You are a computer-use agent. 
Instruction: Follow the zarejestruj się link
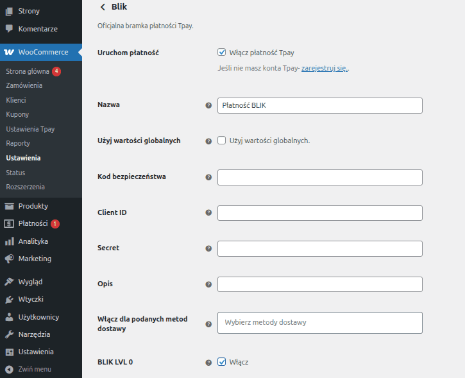pyautogui.click(x=324, y=68)
